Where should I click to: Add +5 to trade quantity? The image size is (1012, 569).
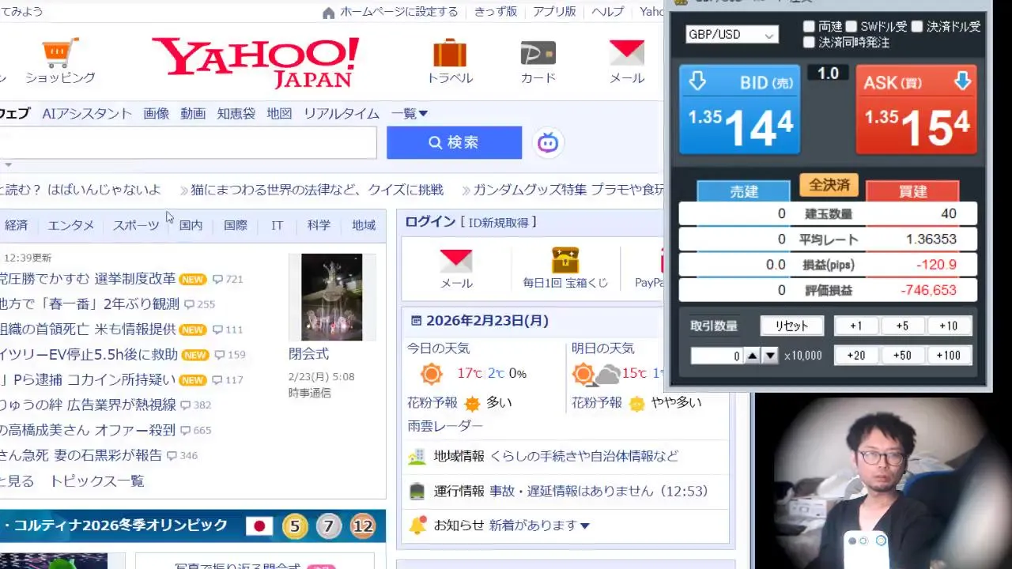[x=902, y=326]
